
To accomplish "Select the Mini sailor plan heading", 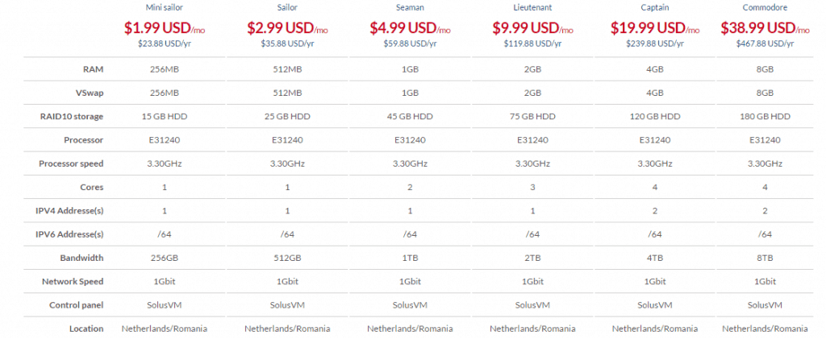I will coord(165,8).
